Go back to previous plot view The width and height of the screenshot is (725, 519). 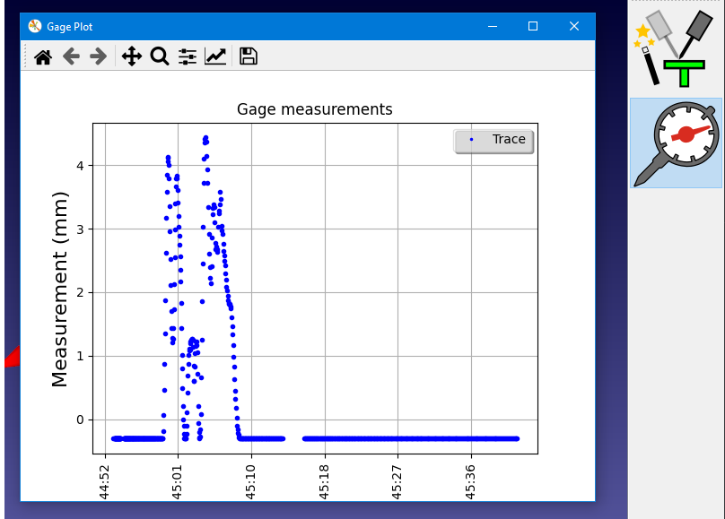pos(70,56)
